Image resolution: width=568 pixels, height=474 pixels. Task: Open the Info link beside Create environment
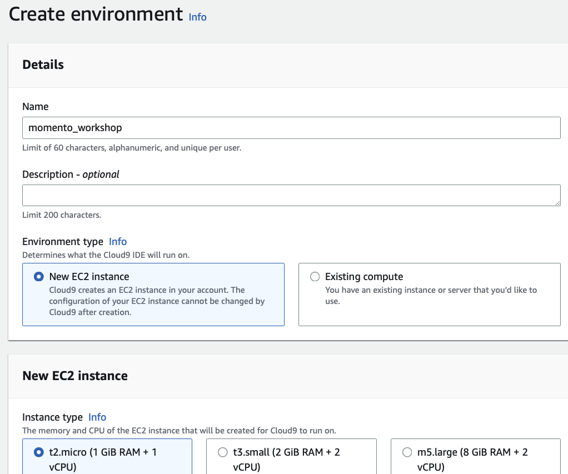tap(197, 17)
